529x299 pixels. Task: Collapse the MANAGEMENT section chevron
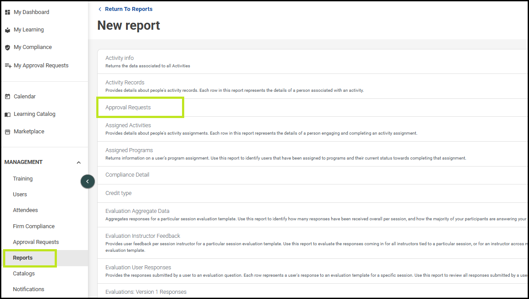point(79,163)
